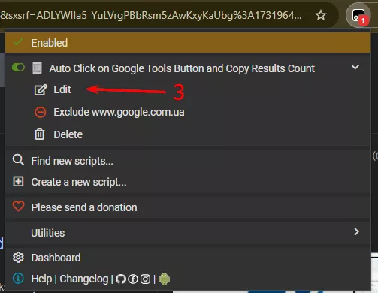Click the script's gray document icon
This screenshot has height=293, width=378.
coord(37,68)
